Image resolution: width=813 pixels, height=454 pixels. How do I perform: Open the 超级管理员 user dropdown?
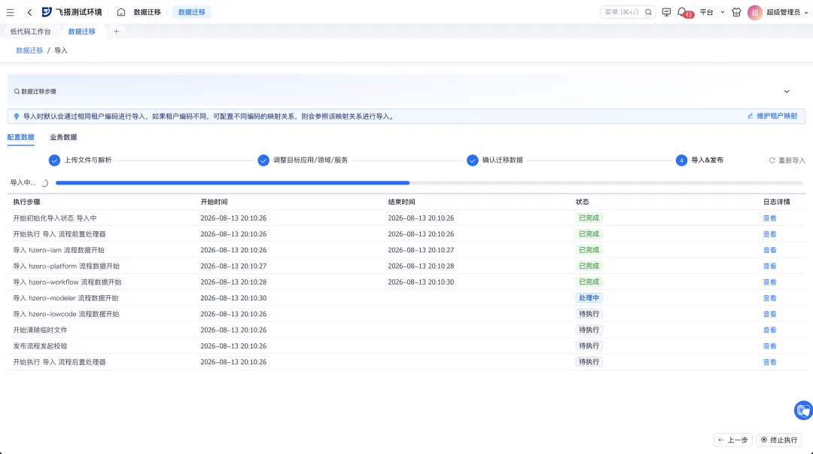787,12
